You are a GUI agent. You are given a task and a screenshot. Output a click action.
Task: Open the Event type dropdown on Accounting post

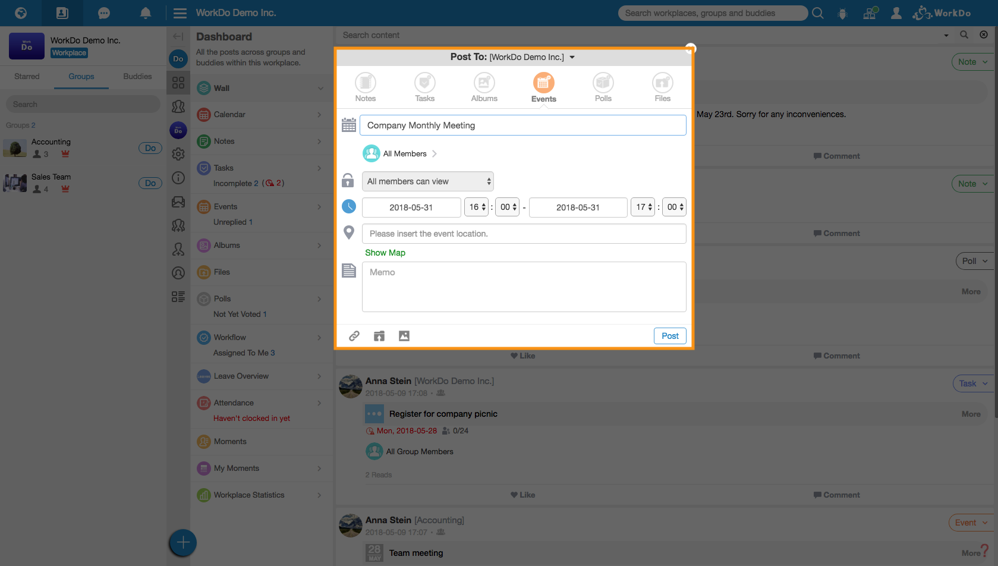[x=972, y=523]
